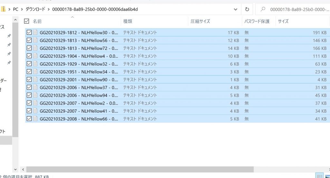Viewport: 330px width, 178px height.
Task: Expand chevron before PC in breadcrumb
Action: pyautogui.click(x=9, y=9)
